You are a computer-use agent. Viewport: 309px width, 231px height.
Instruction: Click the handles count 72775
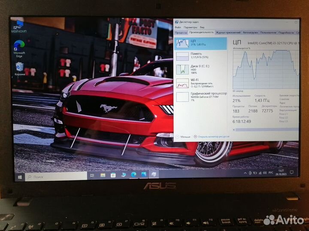pyautogui.click(x=267, y=111)
